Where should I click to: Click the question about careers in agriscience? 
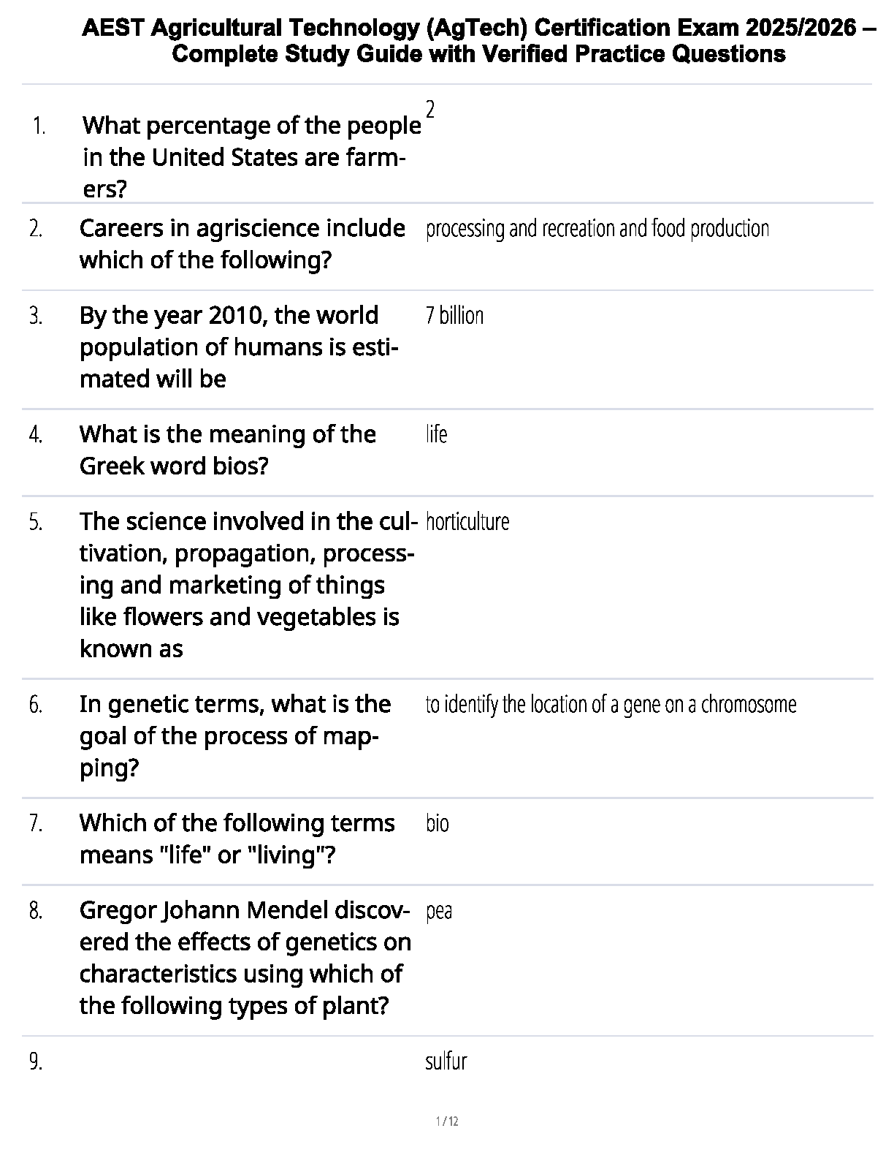(x=242, y=244)
